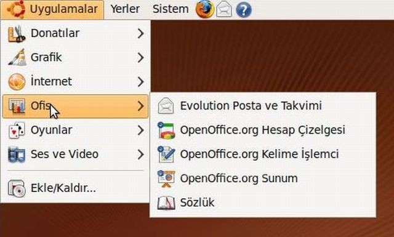Click the OpenOffice.org Kelime İşlemci writer icon
Viewport: 394px width, 237px height.
[166, 155]
